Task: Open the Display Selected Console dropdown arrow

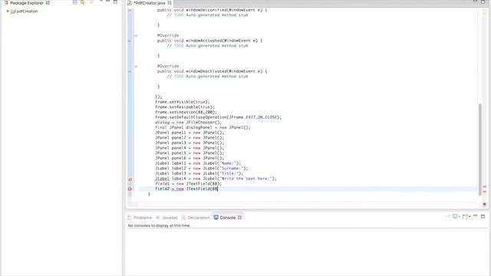Action: pyautogui.click(x=460, y=217)
